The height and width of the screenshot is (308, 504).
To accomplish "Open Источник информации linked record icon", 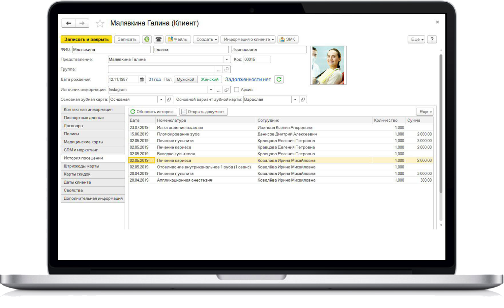I will coord(226,90).
